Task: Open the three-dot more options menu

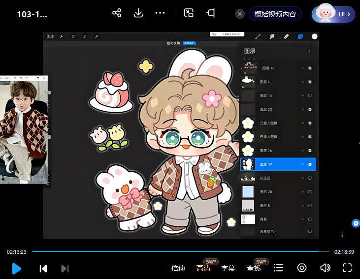Action: (x=160, y=13)
